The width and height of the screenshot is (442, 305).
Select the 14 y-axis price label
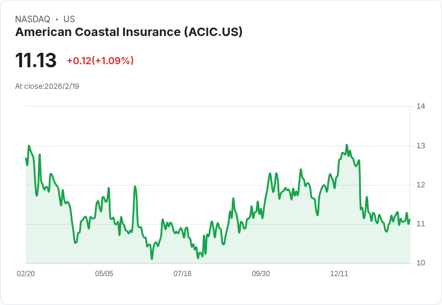pos(421,106)
